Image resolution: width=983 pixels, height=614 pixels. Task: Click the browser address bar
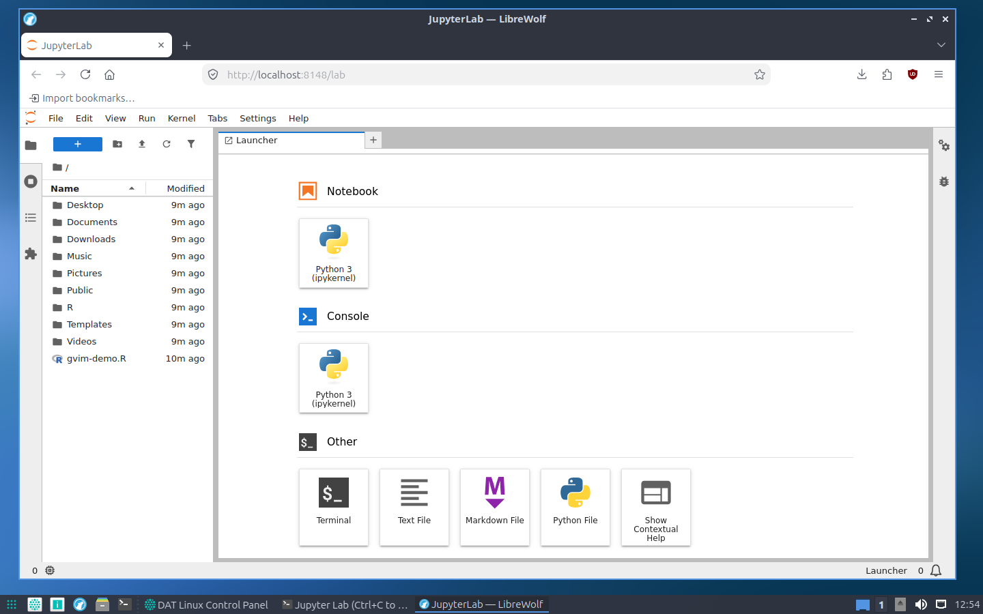point(486,74)
